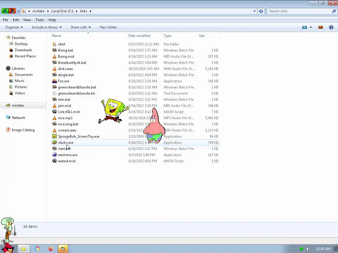This screenshot has height=253, width=338.
Task: Expand the arrow after mistake in breadcrumb
Action: pyautogui.click(x=48, y=11)
